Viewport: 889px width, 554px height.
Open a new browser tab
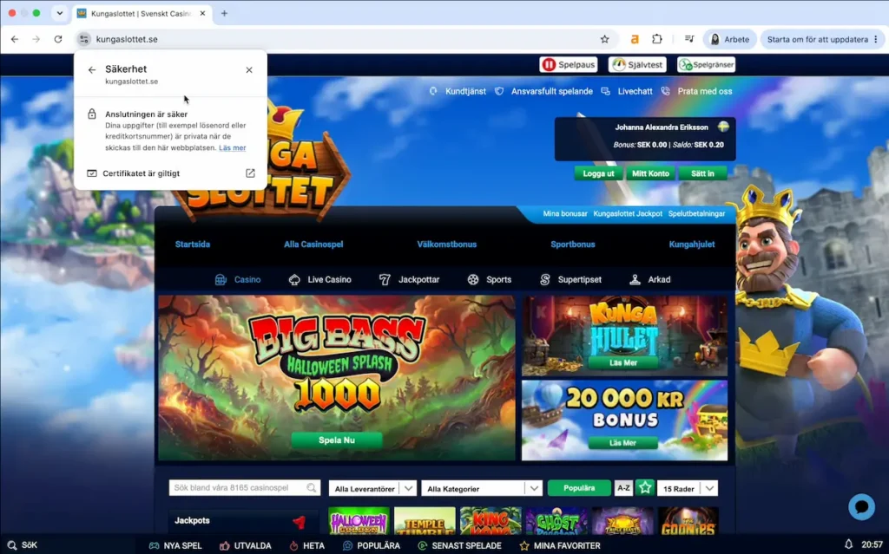pos(225,13)
